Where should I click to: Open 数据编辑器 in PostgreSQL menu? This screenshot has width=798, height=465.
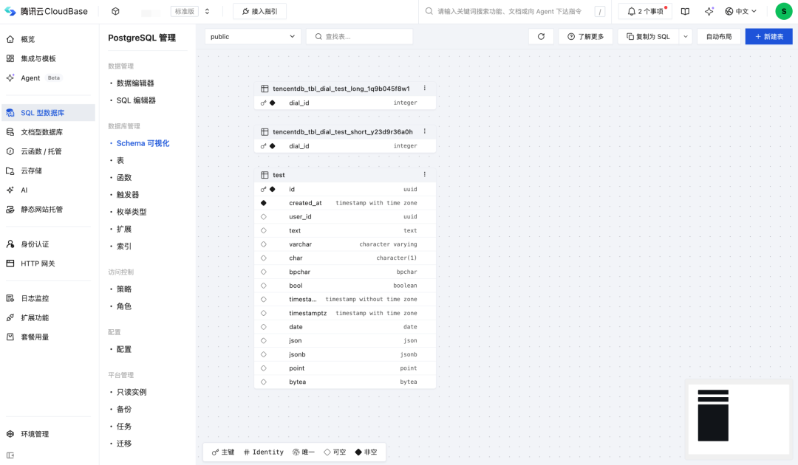tap(135, 83)
